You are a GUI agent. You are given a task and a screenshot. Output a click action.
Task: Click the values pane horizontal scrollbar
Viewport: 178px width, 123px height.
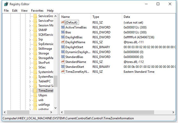click(117, 112)
